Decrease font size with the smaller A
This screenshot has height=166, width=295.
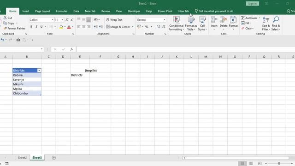(72, 20)
